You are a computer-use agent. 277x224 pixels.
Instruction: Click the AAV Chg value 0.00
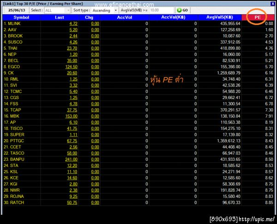click(x=95, y=30)
